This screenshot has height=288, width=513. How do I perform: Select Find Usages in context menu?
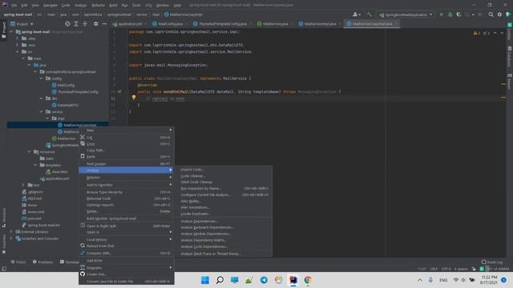126,164
